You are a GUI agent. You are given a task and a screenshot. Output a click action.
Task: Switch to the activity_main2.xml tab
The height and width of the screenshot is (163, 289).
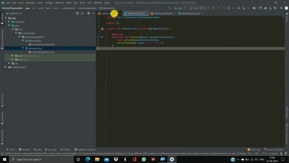pos(163,14)
